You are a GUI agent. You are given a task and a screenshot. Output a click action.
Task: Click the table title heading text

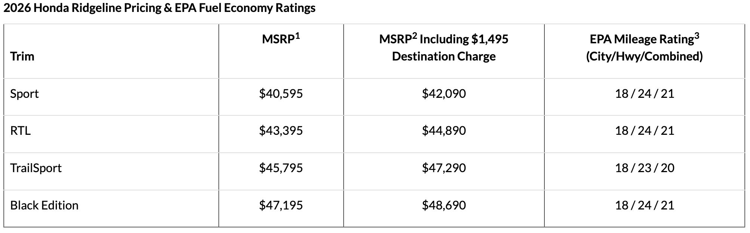[159, 8]
